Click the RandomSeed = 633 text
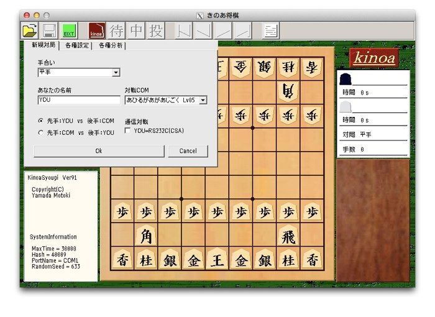The width and height of the screenshot is (435, 317). 56,267
